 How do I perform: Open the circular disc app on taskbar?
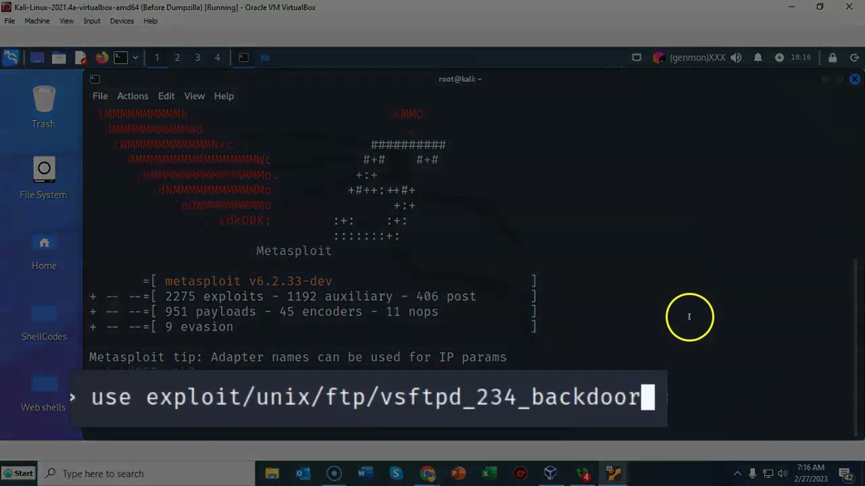[x=334, y=473]
